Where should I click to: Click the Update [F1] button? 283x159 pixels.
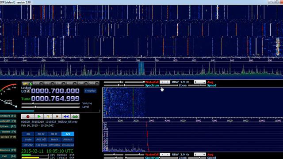(x=8, y=132)
